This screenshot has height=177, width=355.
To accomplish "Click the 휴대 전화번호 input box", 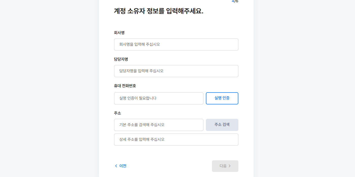I will click(159, 98).
